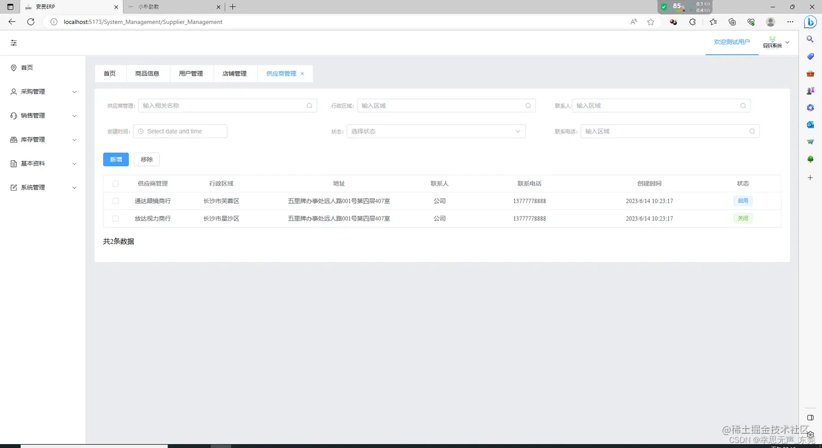Click the 长沙市星沙区 cell
The image size is (822, 448).
pyautogui.click(x=221, y=218)
